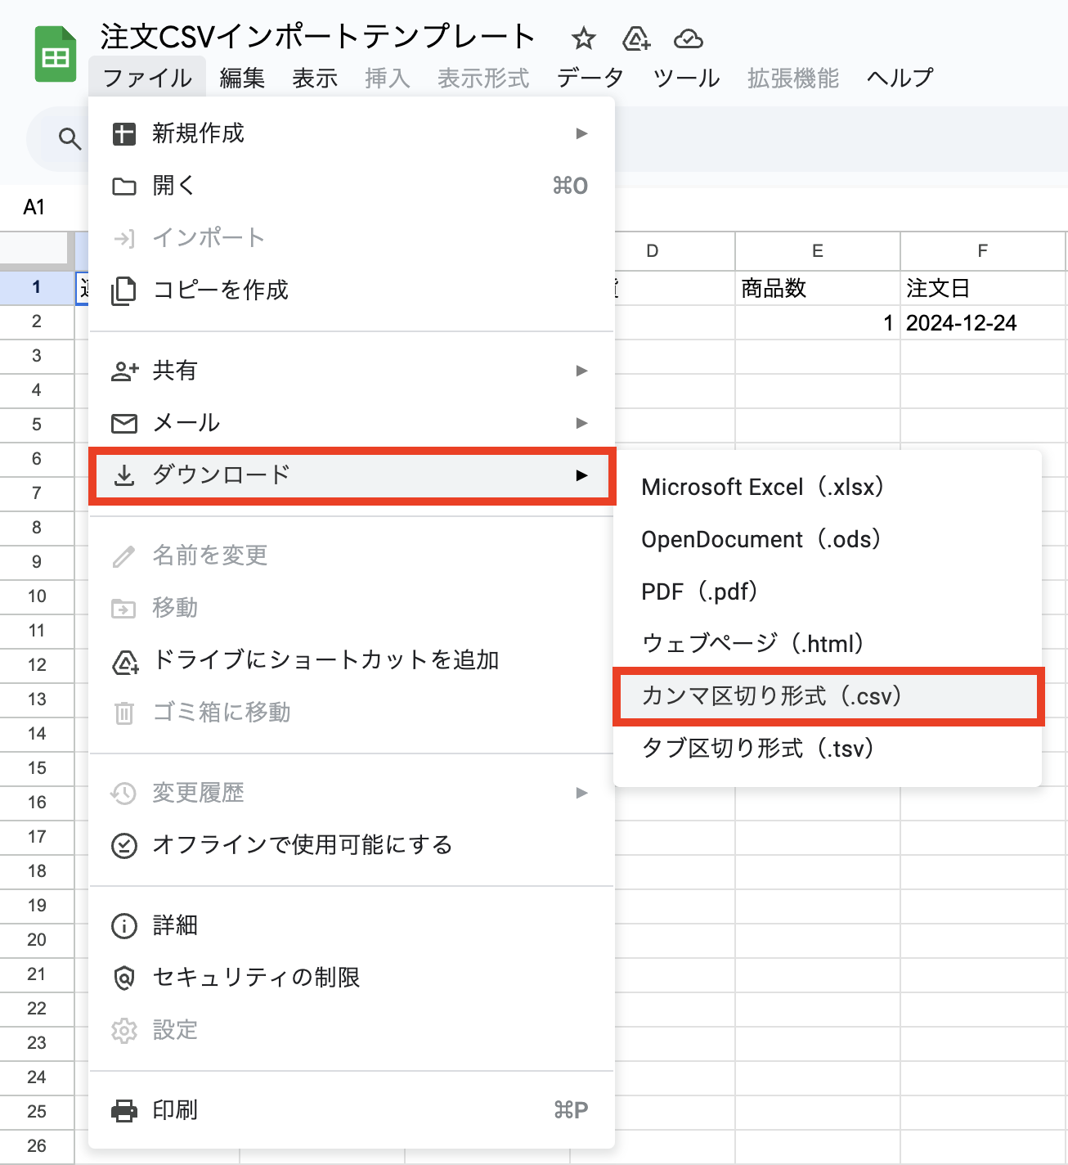Viewport: 1068px width, 1165px height.
Task: Open the データ menu
Action: tap(590, 79)
